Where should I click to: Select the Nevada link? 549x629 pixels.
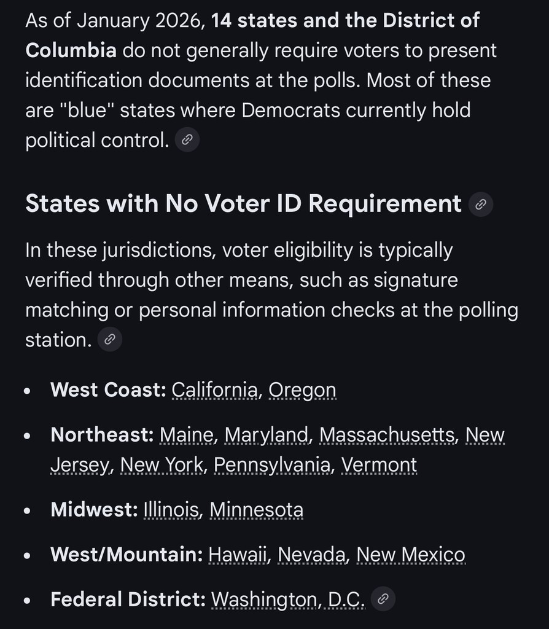tap(311, 555)
